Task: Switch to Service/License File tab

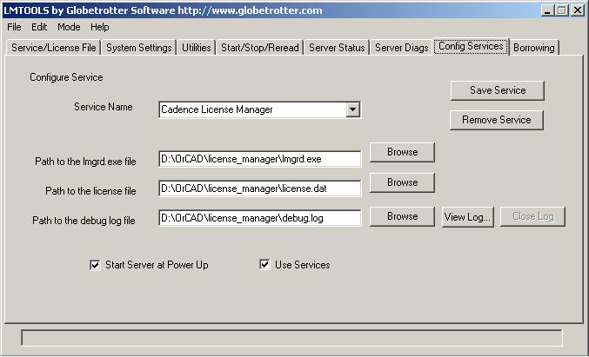Action: point(53,48)
